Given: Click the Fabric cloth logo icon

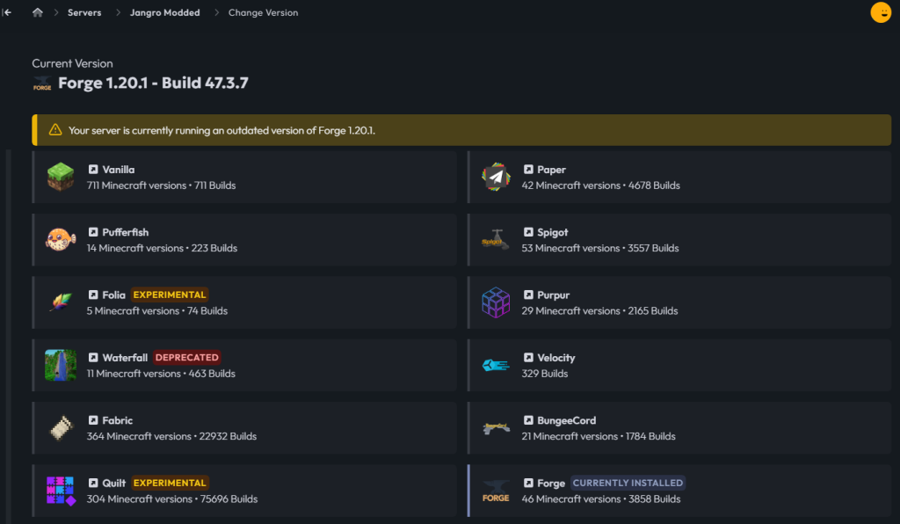Looking at the screenshot, I should (x=60, y=427).
